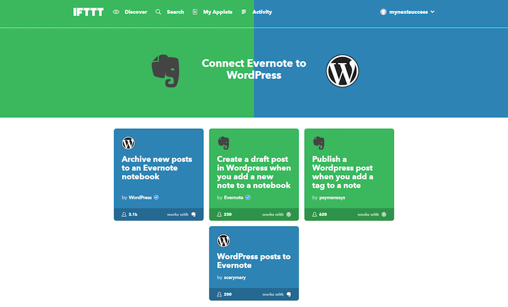508x307 pixels.
Task: Click verified badge next to WordPress author
Action: [156, 197]
